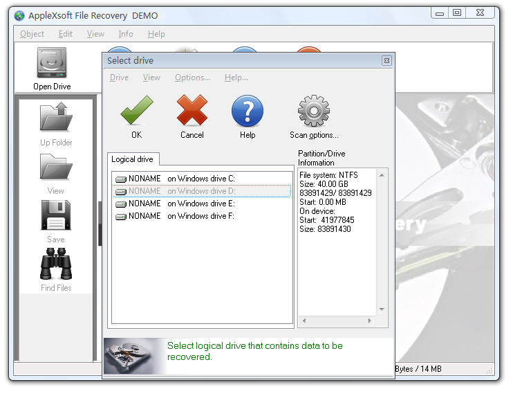
Task: Click the File system: NTFS line
Action: point(328,175)
